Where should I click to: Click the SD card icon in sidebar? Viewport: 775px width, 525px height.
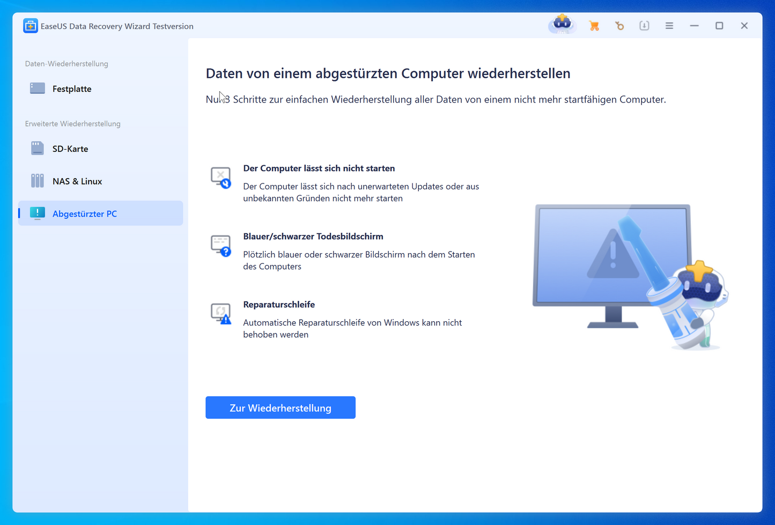click(x=37, y=149)
